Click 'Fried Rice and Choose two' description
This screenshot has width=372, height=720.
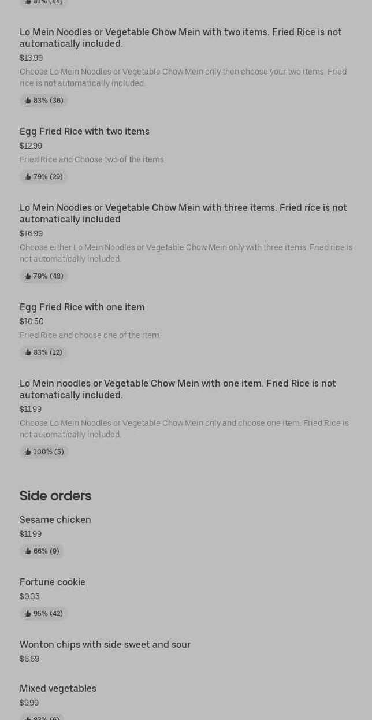(x=92, y=160)
